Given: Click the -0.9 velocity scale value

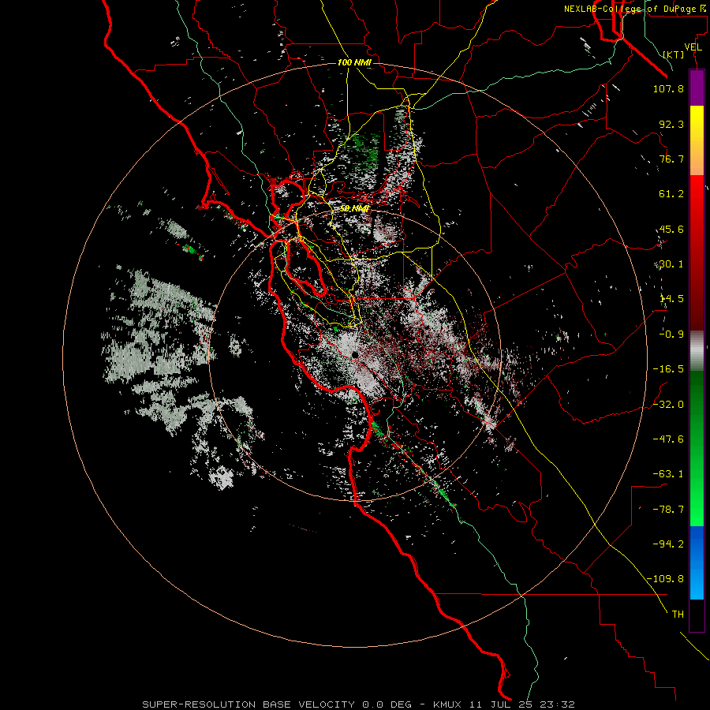Looking at the screenshot, I should [671, 334].
